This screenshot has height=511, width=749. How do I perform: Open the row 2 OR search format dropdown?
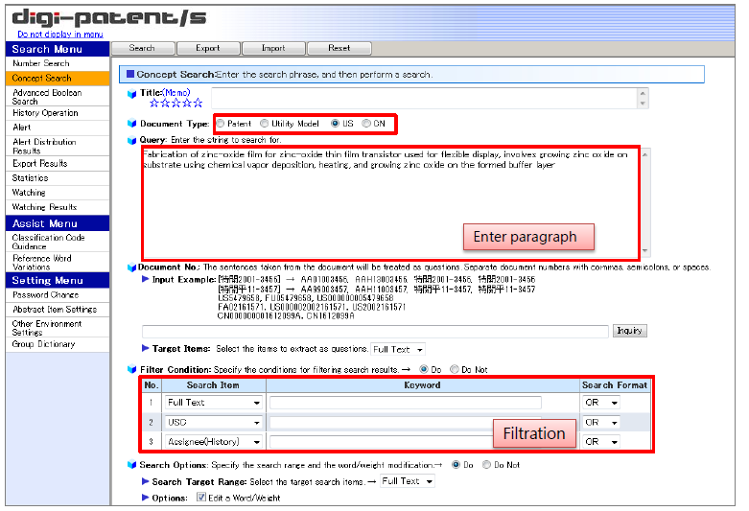pyautogui.click(x=601, y=423)
